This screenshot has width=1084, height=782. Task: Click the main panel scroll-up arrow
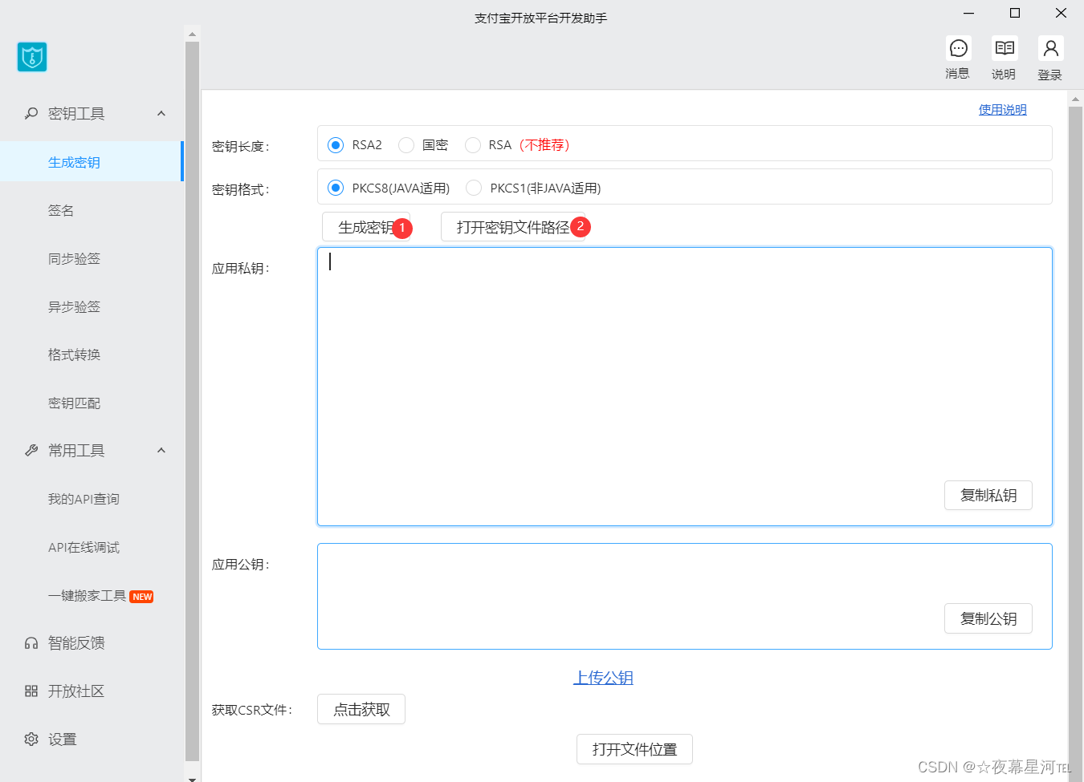[x=1076, y=100]
